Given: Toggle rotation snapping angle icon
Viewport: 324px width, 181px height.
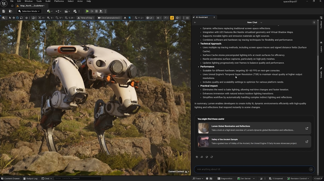Looking at the screenshot, I should coord(57,18).
